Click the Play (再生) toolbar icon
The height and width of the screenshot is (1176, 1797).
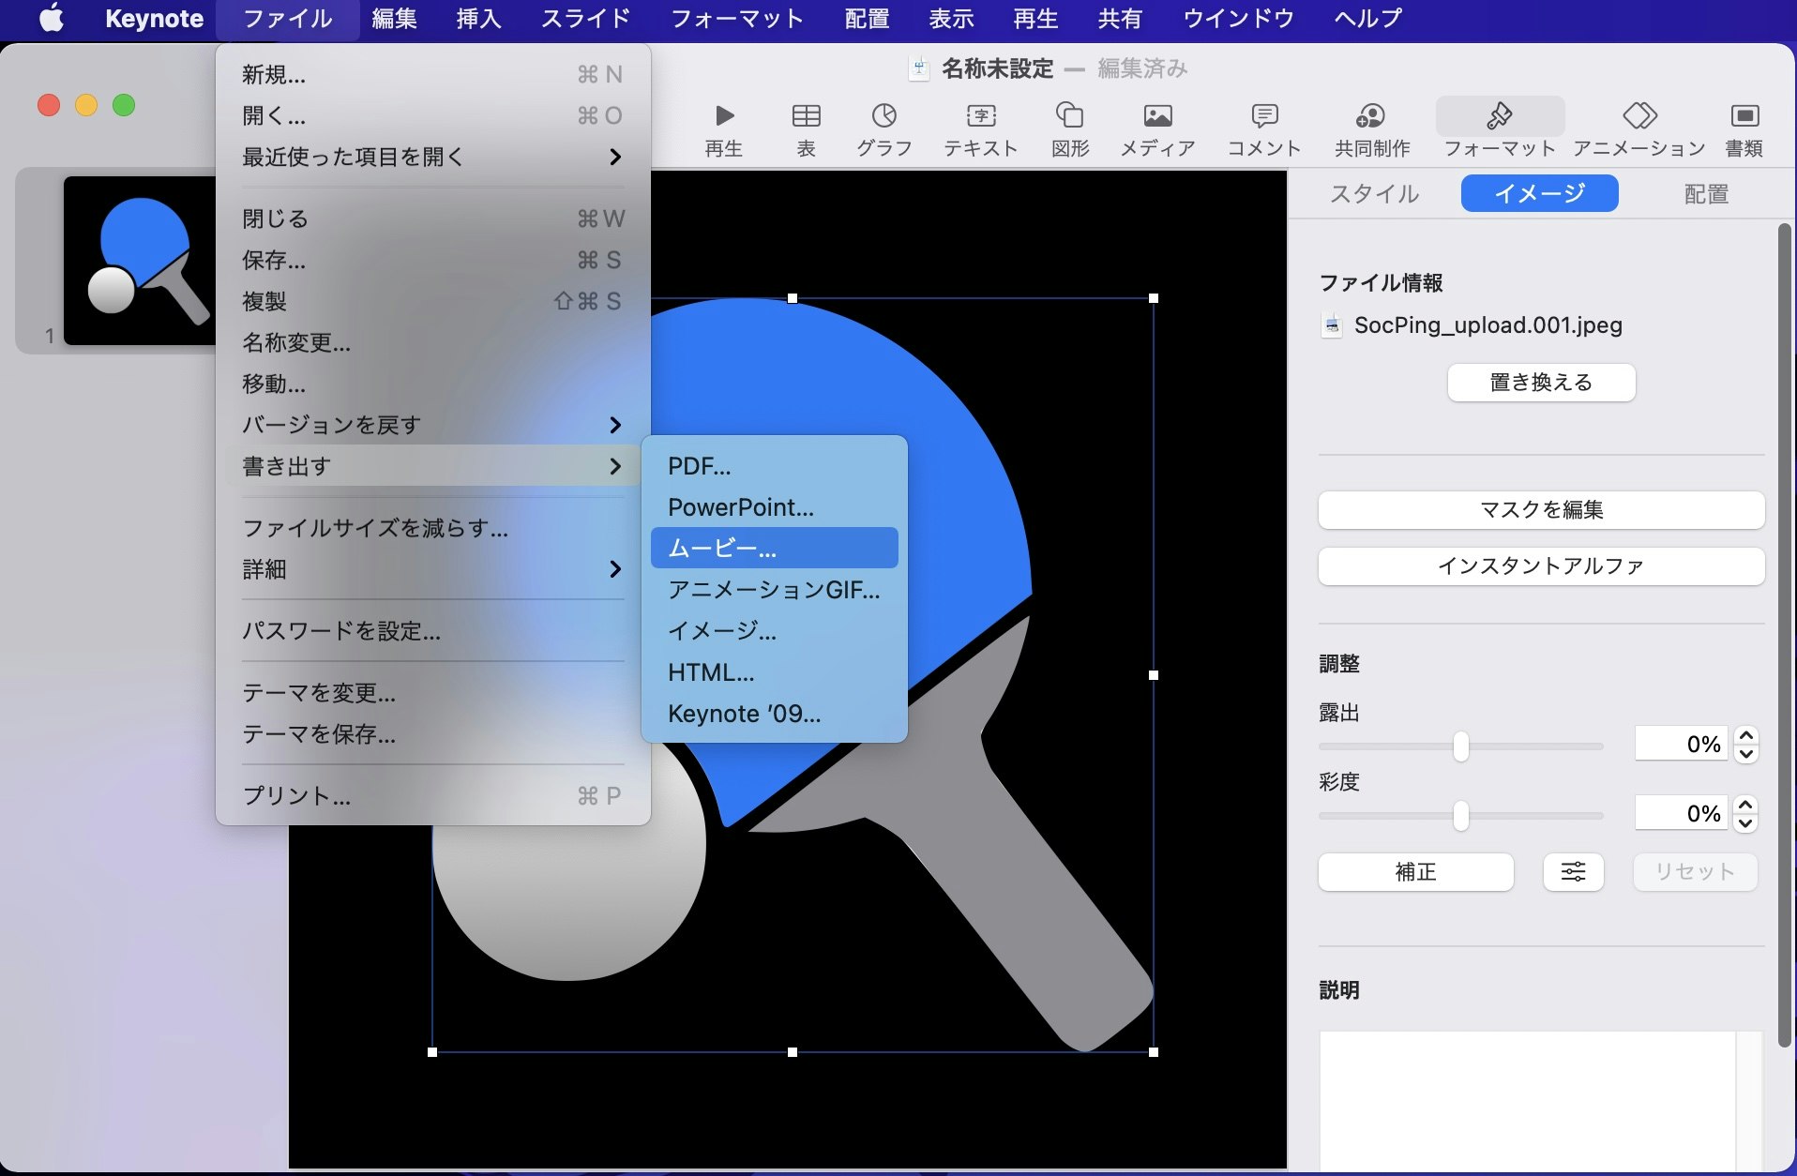coord(723,116)
